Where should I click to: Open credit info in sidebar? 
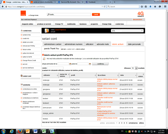pyautogui.click(x=26, y=39)
